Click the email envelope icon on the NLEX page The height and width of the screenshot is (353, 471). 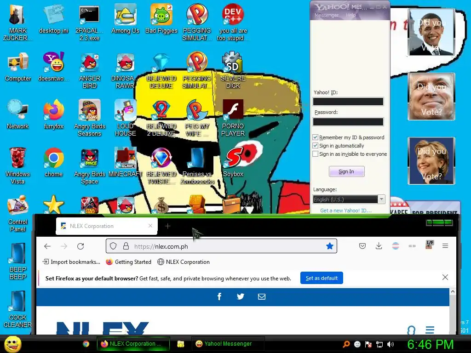coord(262,296)
